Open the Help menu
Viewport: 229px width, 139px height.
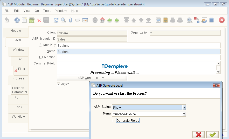[x=74, y=11]
